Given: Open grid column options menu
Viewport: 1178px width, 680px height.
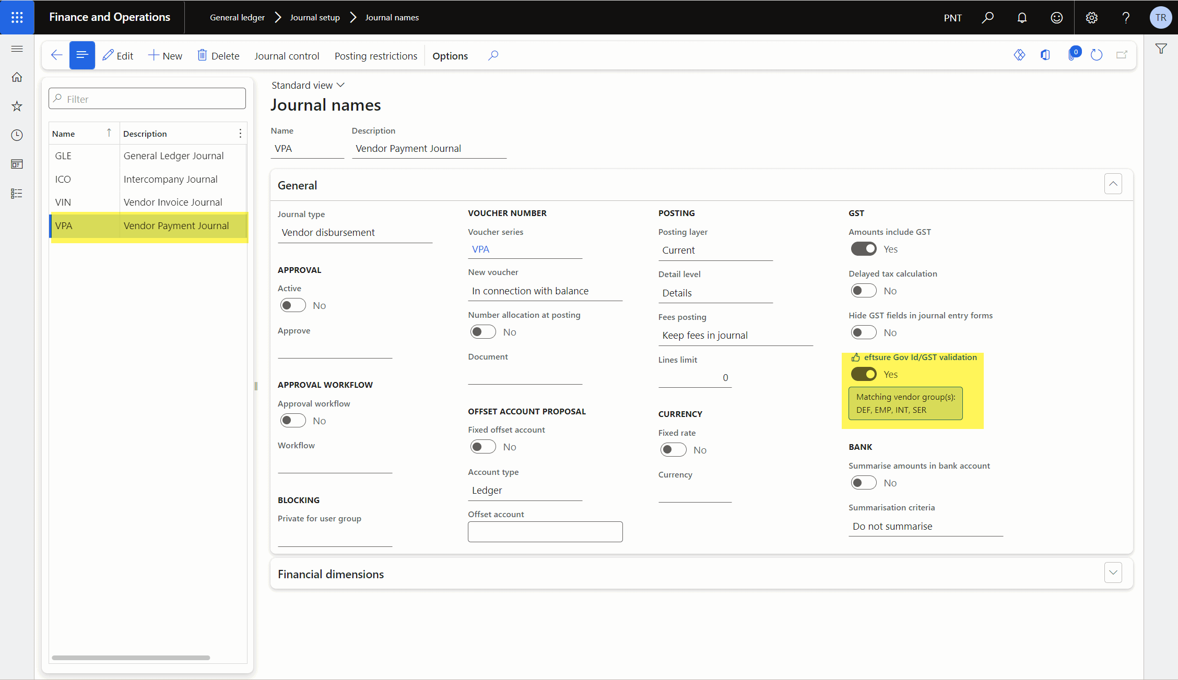Looking at the screenshot, I should (x=240, y=134).
